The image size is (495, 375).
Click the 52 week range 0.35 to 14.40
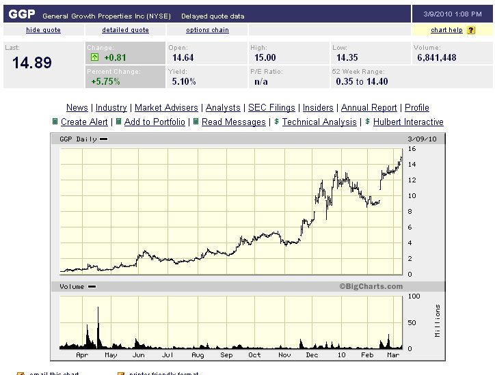click(x=362, y=81)
